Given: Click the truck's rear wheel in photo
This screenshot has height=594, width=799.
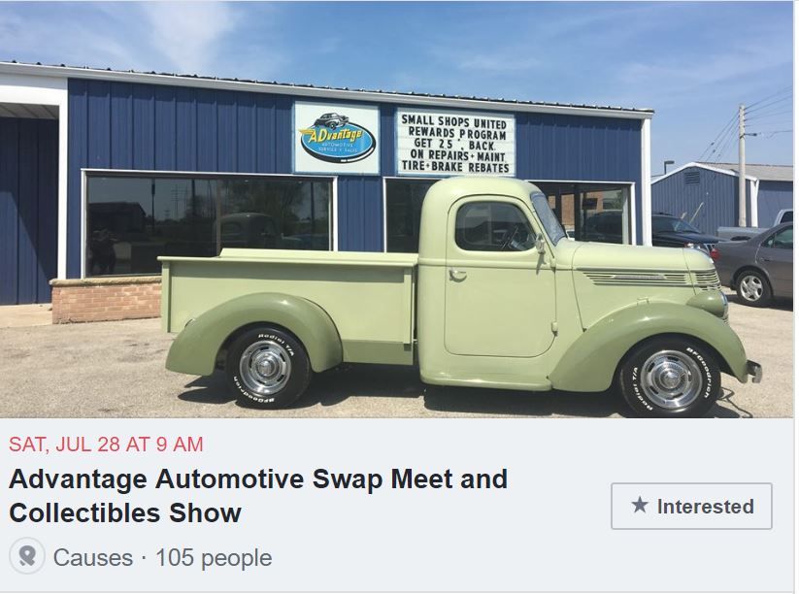Looking at the screenshot, I should pyautogui.click(x=265, y=367).
